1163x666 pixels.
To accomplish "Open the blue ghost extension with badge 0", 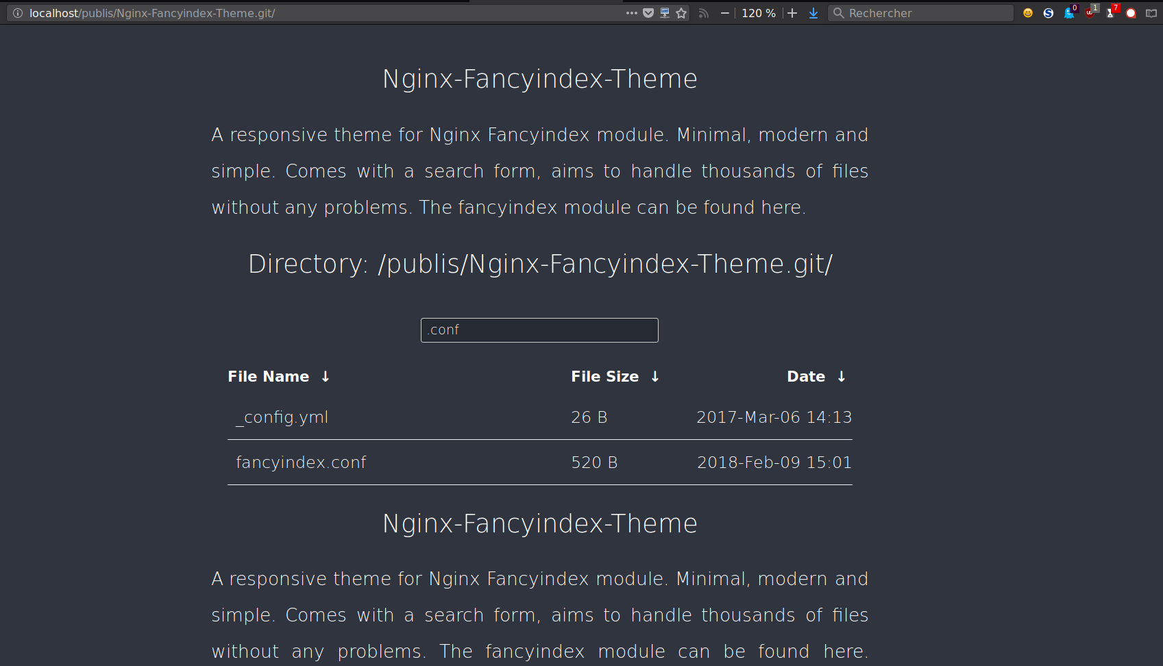I will click(x=1070, y=12).
